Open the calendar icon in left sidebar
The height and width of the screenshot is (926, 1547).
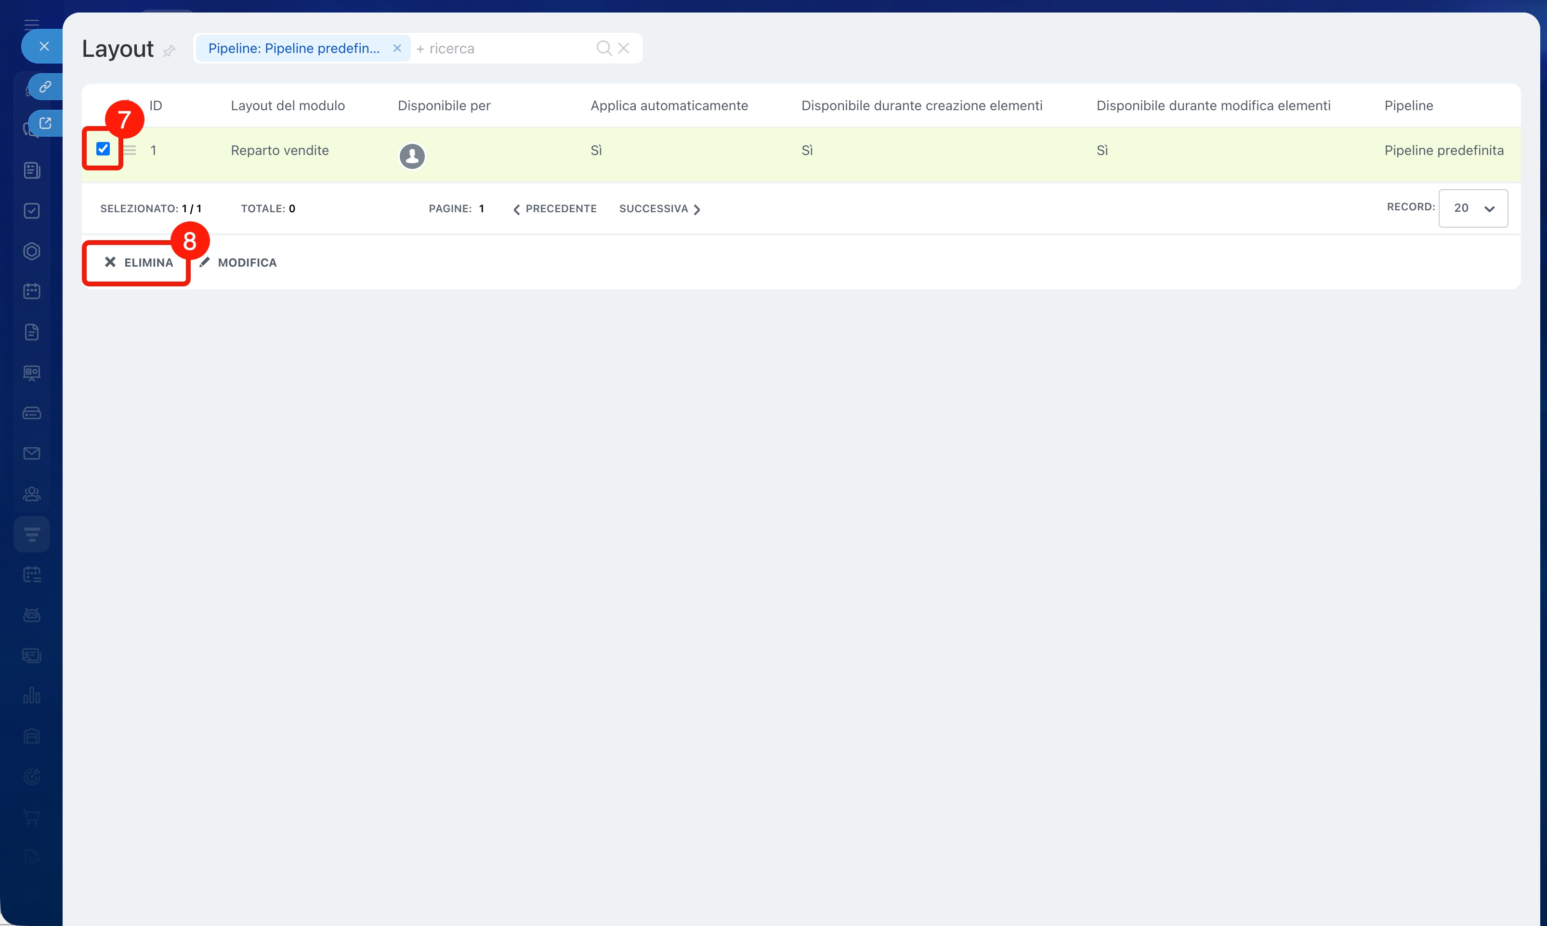point(32,291)
